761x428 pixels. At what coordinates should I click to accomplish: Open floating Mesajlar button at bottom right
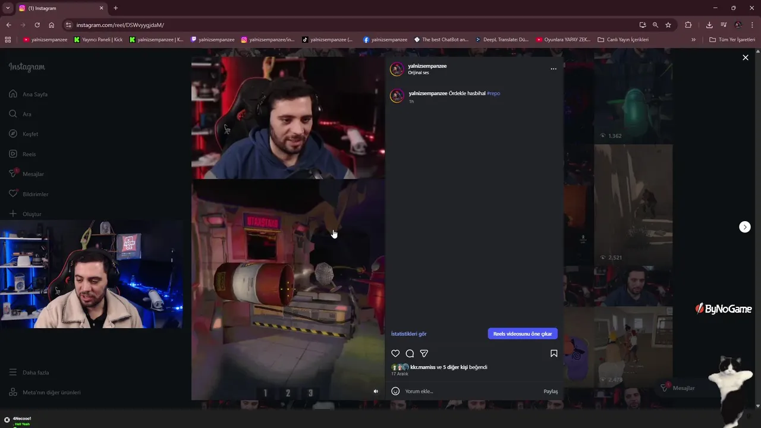pos(678,388)
